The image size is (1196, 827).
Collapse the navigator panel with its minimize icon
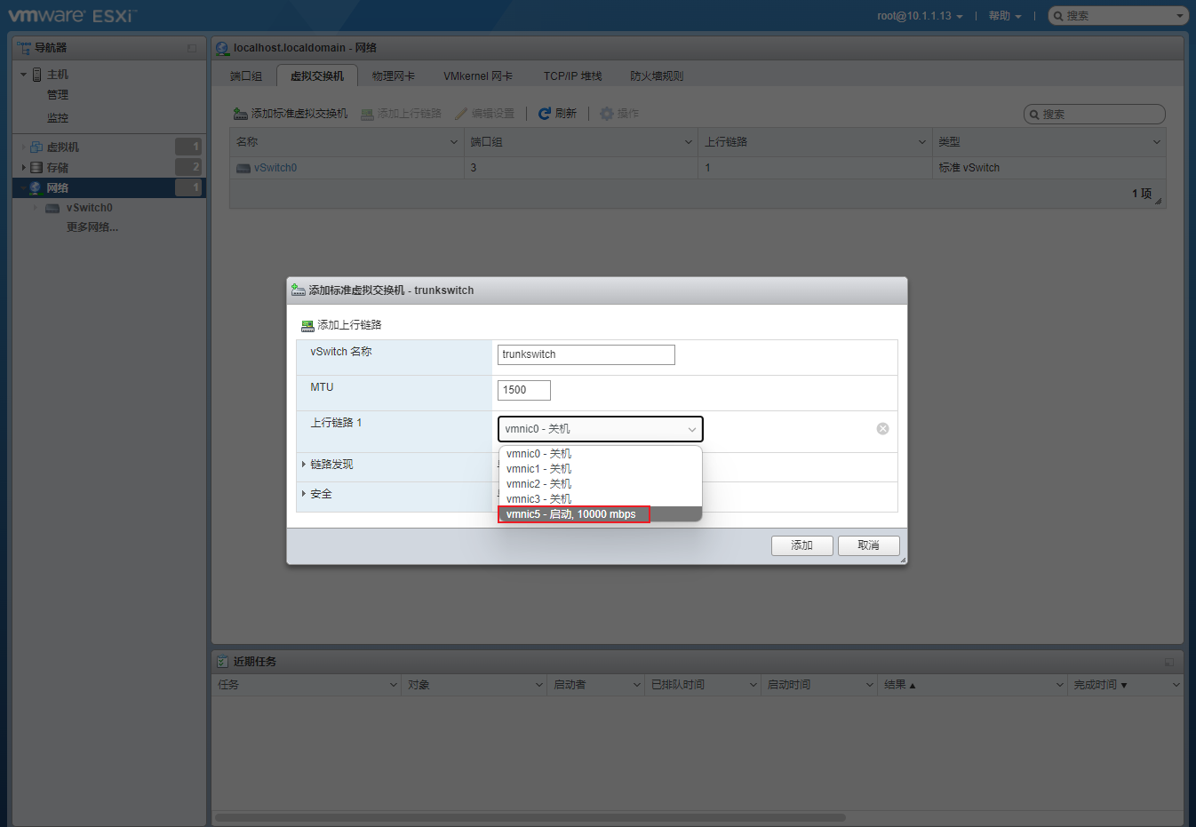tap(192, 48)
